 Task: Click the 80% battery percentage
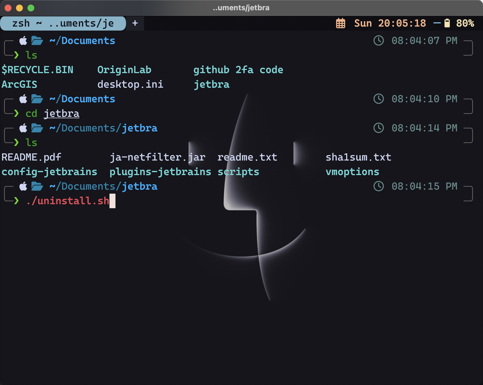point(465,23)
